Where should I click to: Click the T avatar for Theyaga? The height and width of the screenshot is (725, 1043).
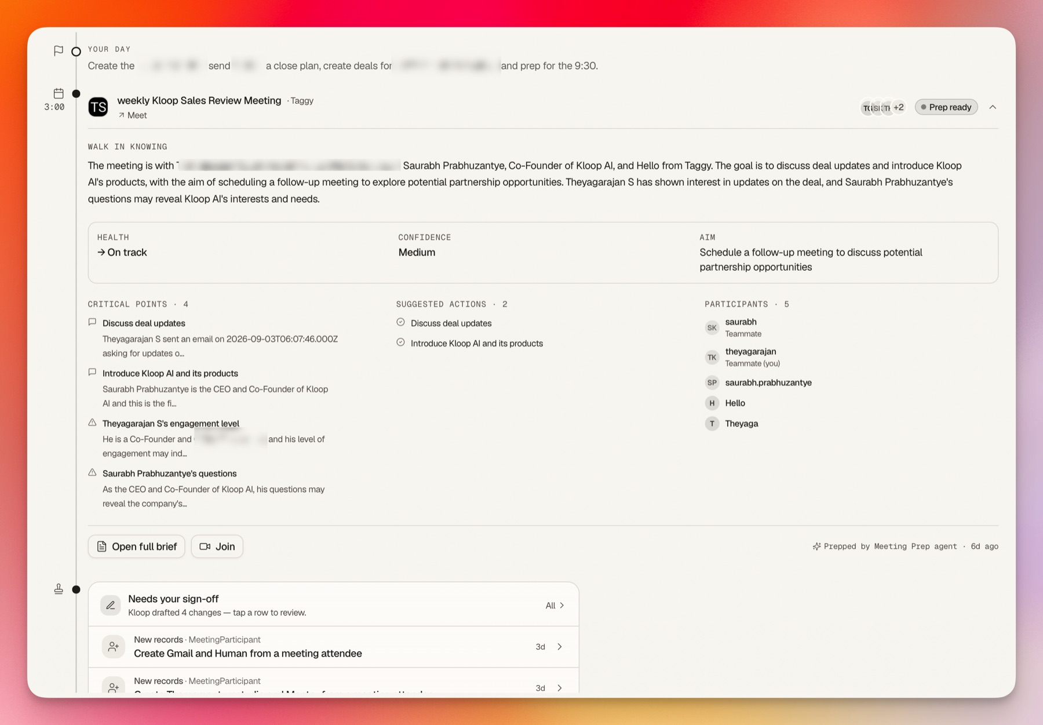tap(712, 424)
